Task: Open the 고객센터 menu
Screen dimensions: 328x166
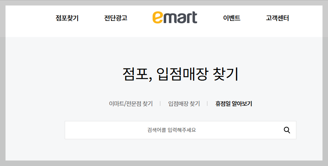Action: (277, 18)
